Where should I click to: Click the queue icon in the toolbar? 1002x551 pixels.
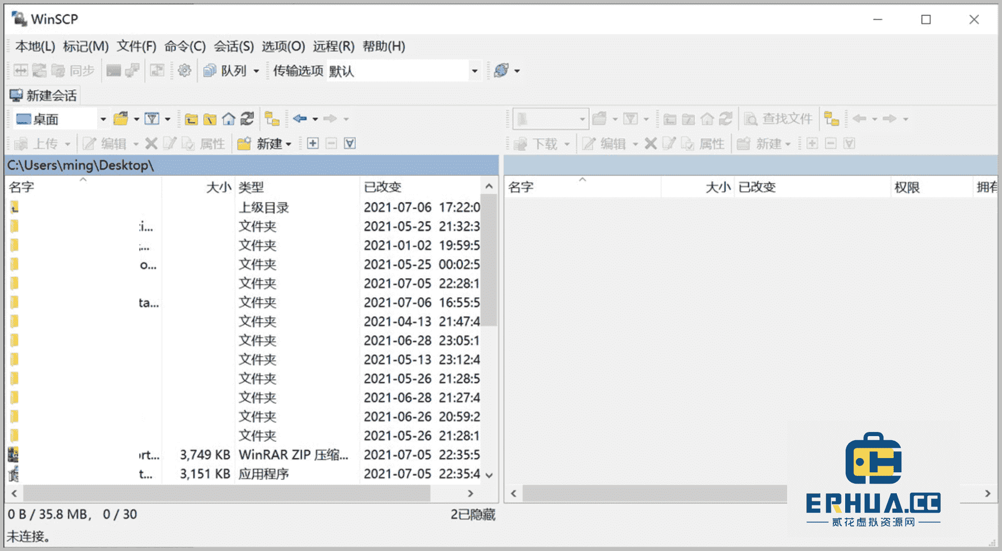pyautogui.click(x=209, y=70)
